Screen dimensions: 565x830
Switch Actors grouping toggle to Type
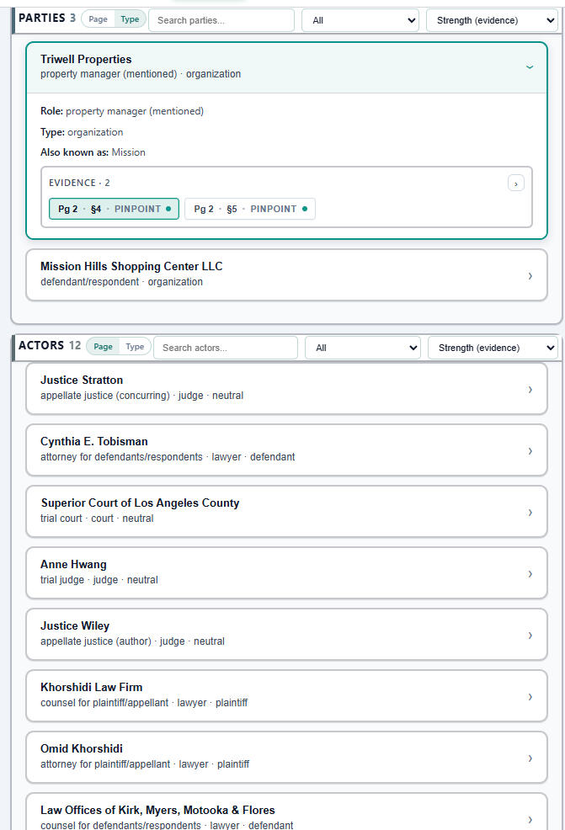135,347
